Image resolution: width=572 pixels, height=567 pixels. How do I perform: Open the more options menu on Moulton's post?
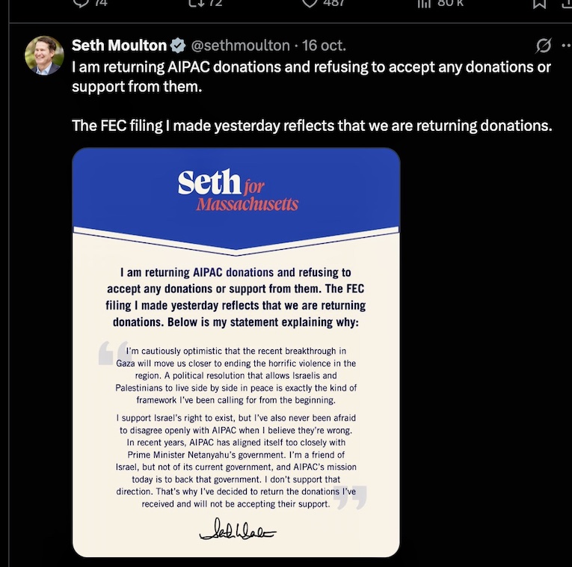coord(565,46)
